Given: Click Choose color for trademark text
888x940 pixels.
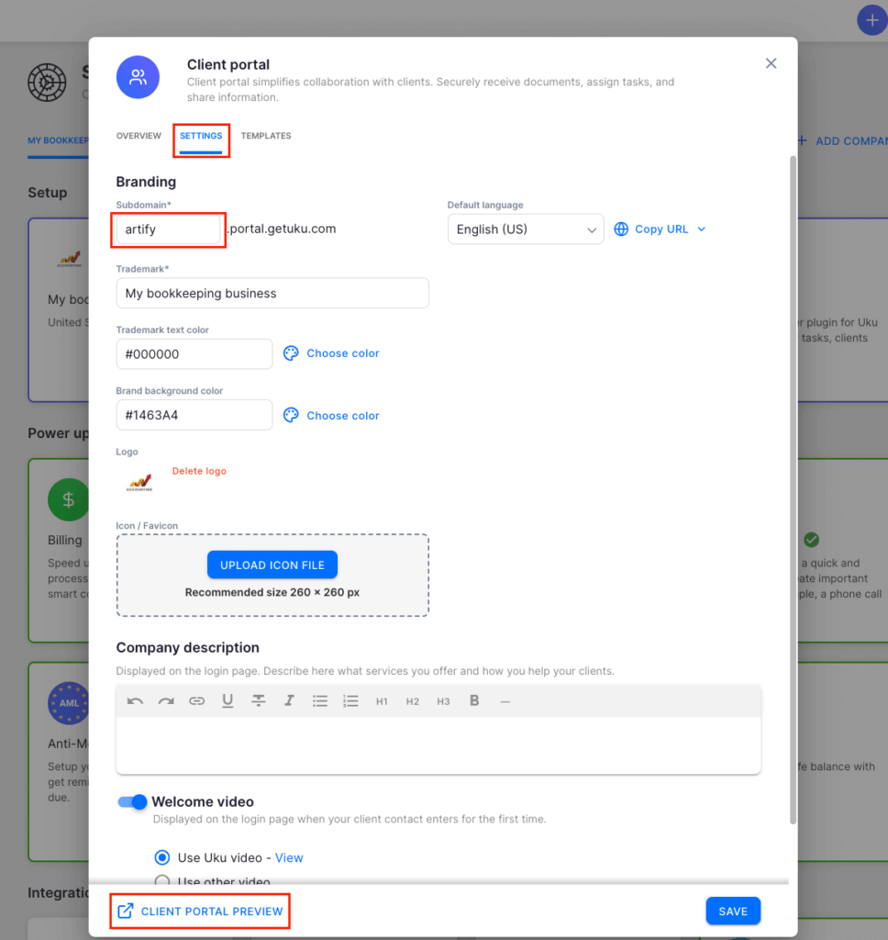Looking at the screenshot, I should 343,353.
